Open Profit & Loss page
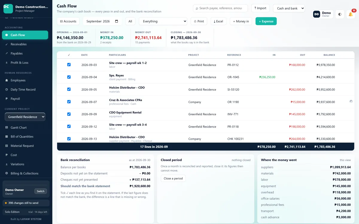The image size is (359, 224). [x=25, y=63]
